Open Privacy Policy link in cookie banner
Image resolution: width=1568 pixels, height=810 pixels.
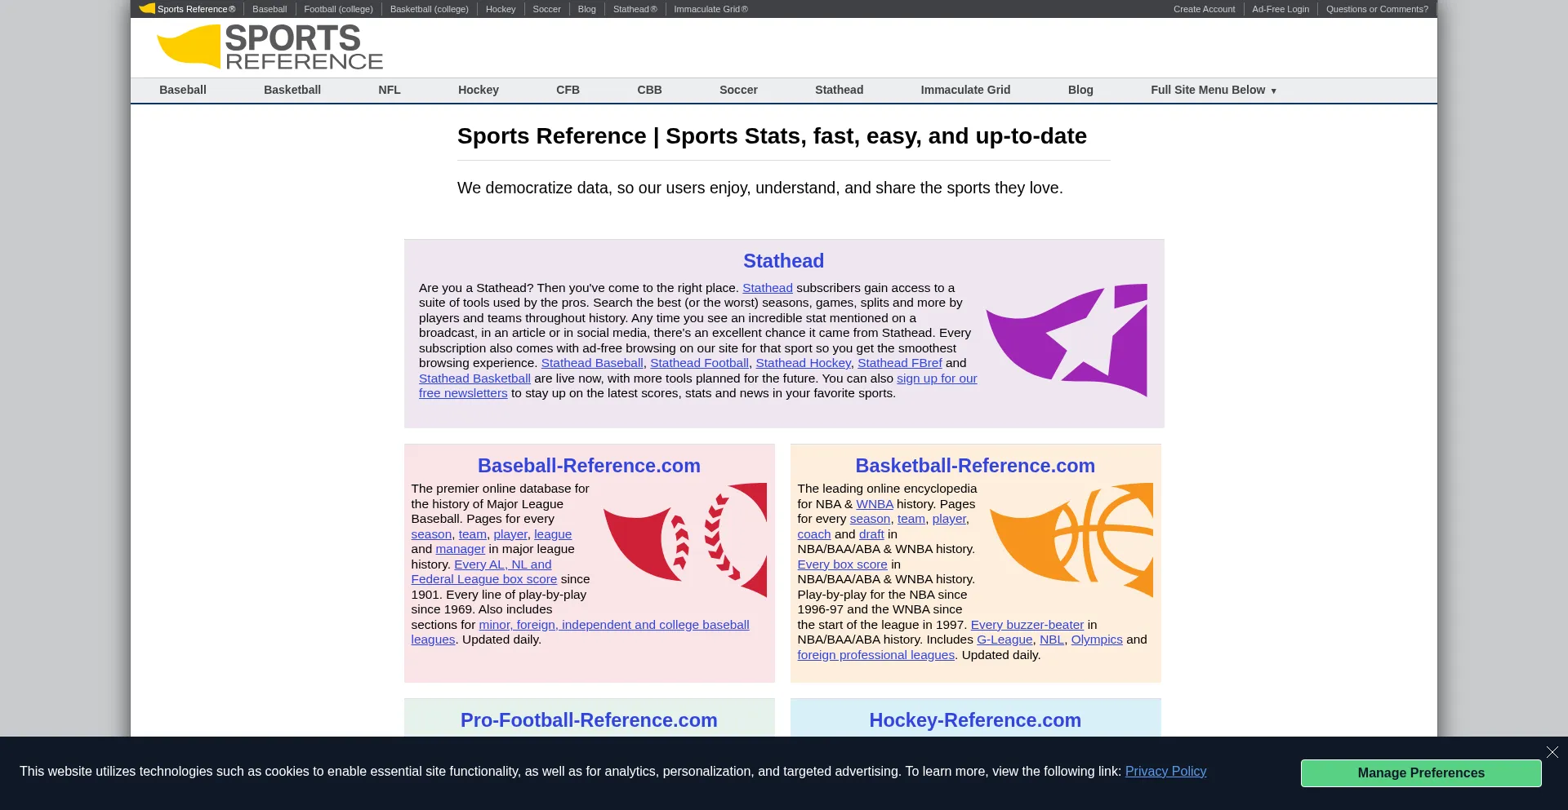1165,772
